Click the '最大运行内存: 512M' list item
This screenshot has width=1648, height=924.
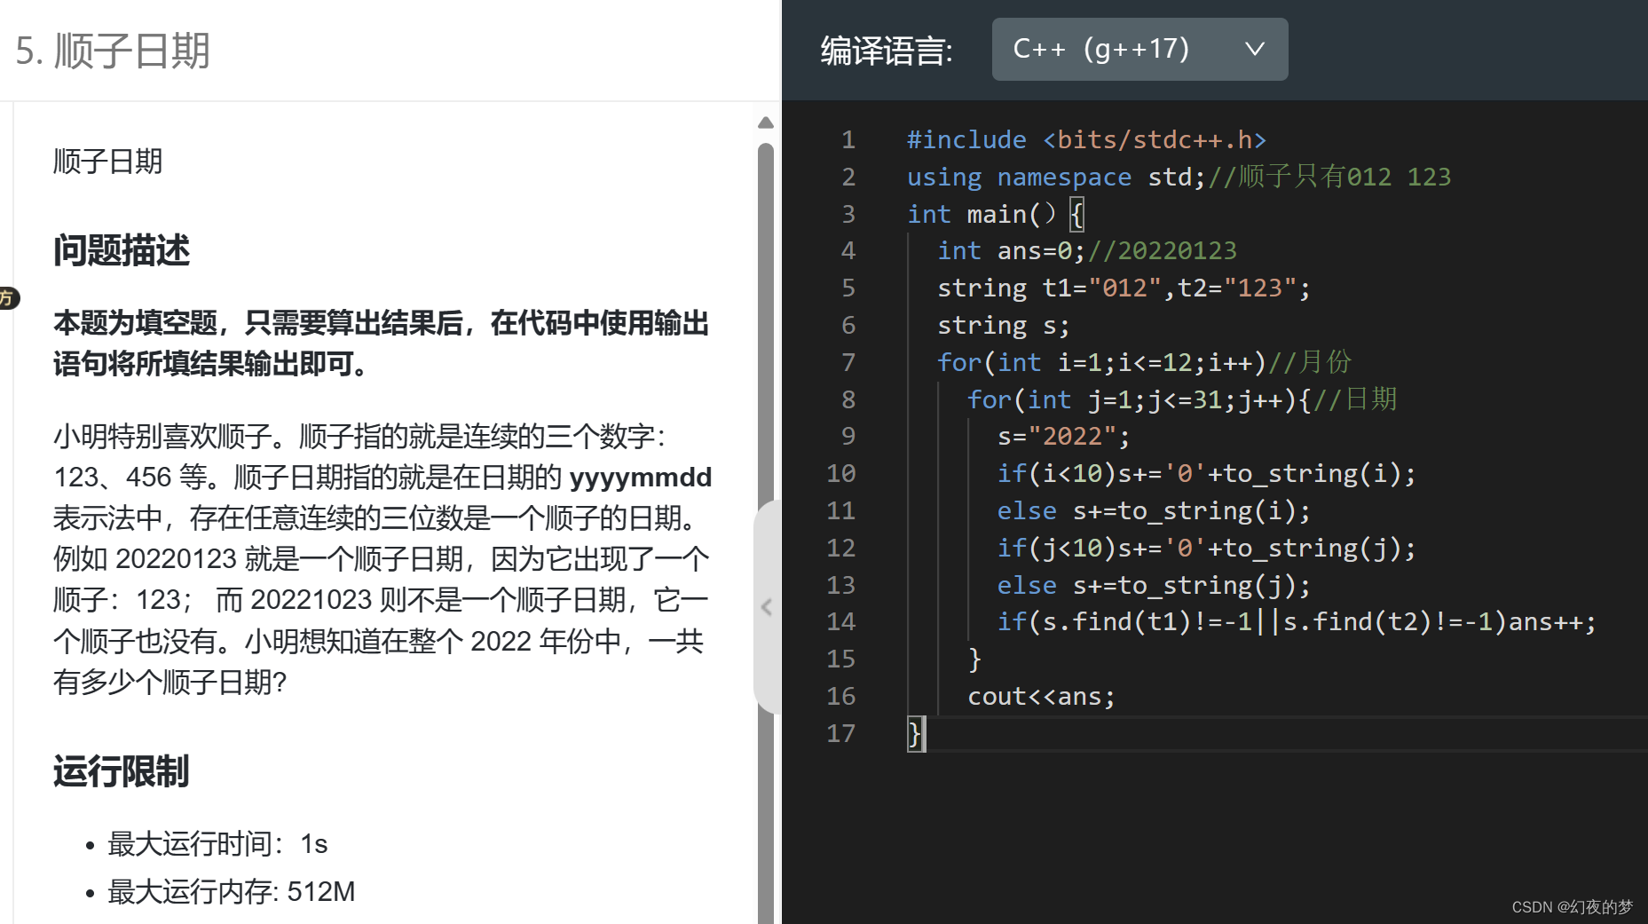pyautogui.click(x=231, y=891)
